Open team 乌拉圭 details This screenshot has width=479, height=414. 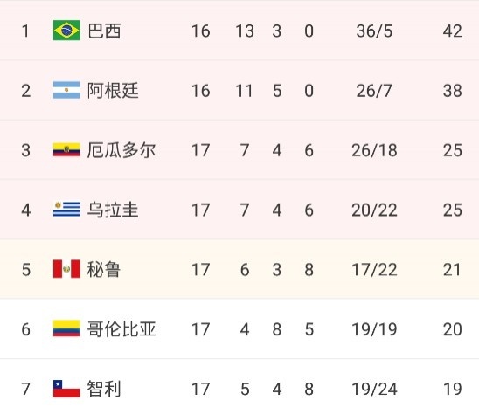(x=113, y=210)
